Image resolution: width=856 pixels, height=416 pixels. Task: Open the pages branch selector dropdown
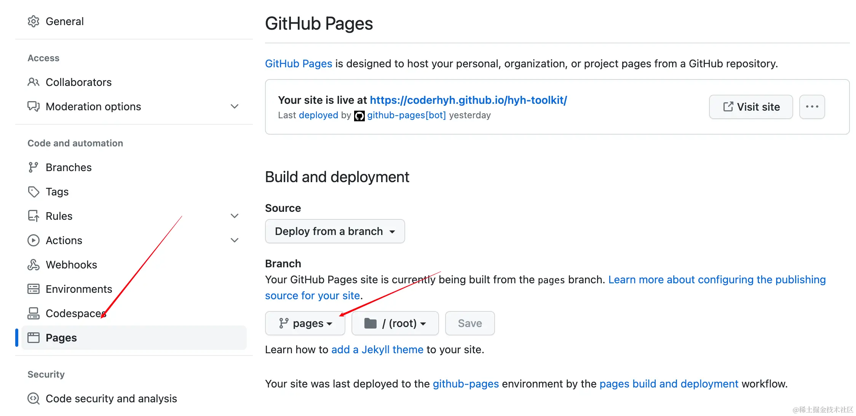point(305,323)
